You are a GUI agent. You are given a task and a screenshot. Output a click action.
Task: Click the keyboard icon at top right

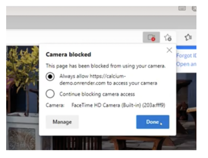click(x=182, y=8)
